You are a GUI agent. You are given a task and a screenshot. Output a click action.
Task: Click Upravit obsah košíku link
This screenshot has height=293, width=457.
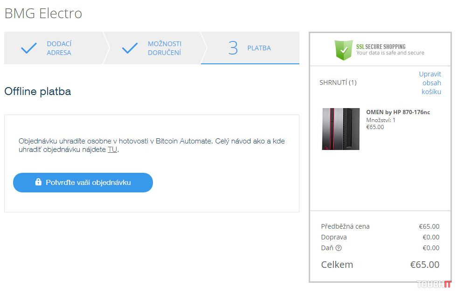[431, 82]
